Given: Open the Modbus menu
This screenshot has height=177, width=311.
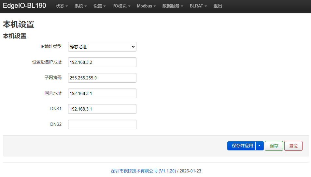Looking at the screenshot, I should (146, 6).
